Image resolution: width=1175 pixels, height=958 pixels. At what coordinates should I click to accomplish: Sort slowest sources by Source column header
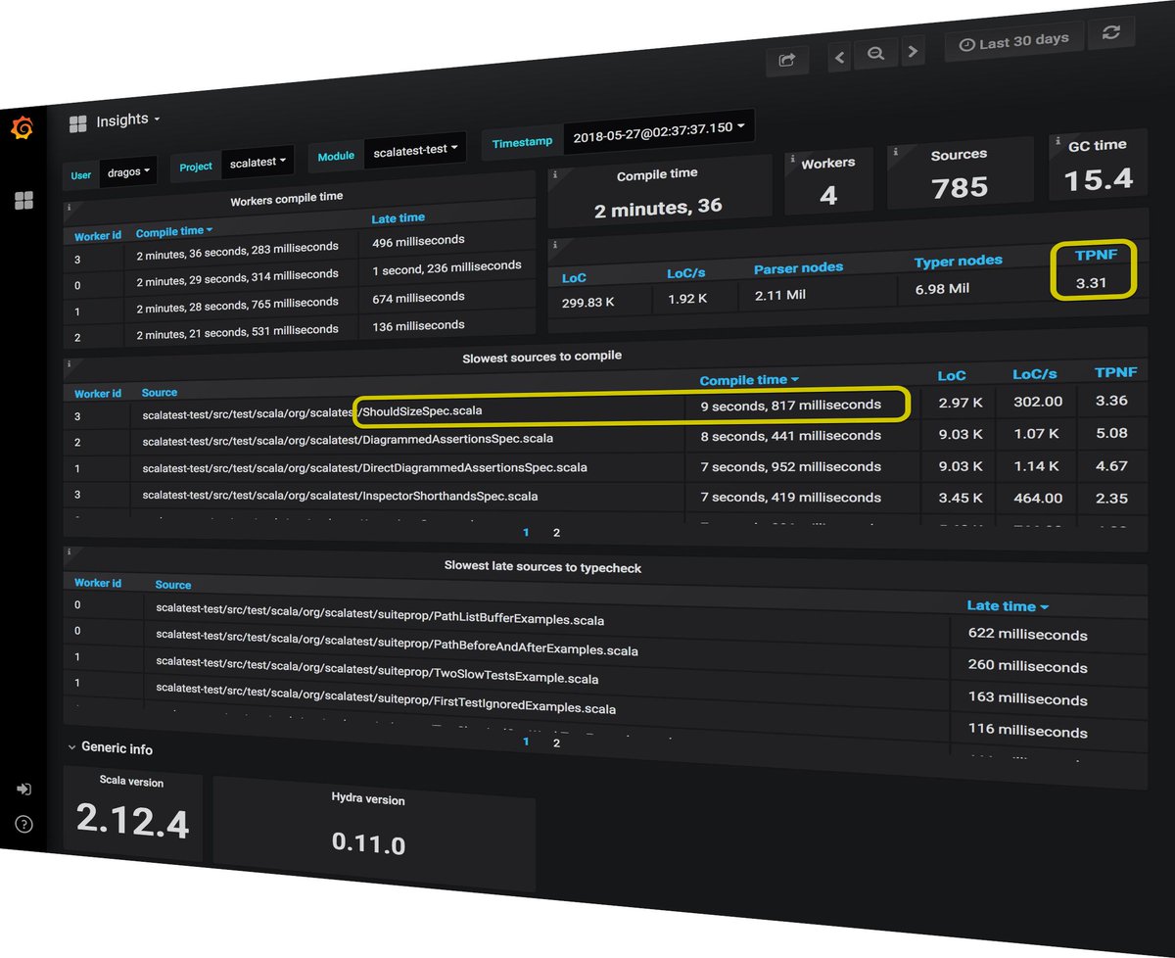click(x=159, y=393)
